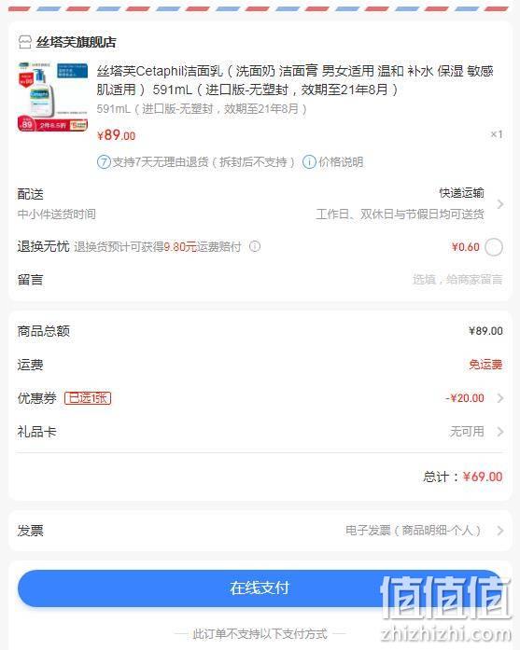Viewport: 520px width, 650px height.
Task: Open the 丝塔芙旗舰店 store name link
Action: coord(77,42)
